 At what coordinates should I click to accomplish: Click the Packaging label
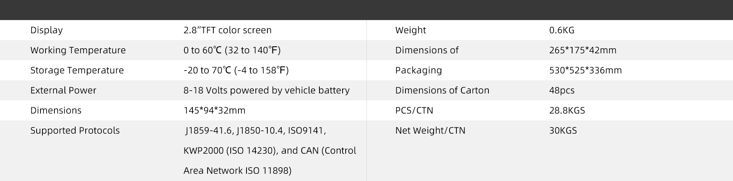click(x=419, y=70)
